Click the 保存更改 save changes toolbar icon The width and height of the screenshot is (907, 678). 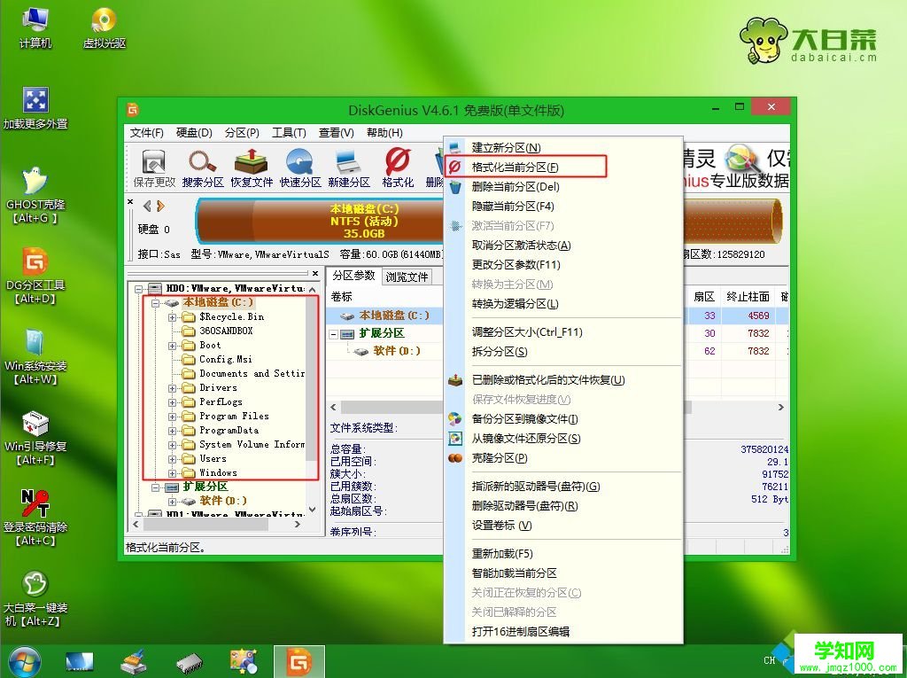pos(152,165)
